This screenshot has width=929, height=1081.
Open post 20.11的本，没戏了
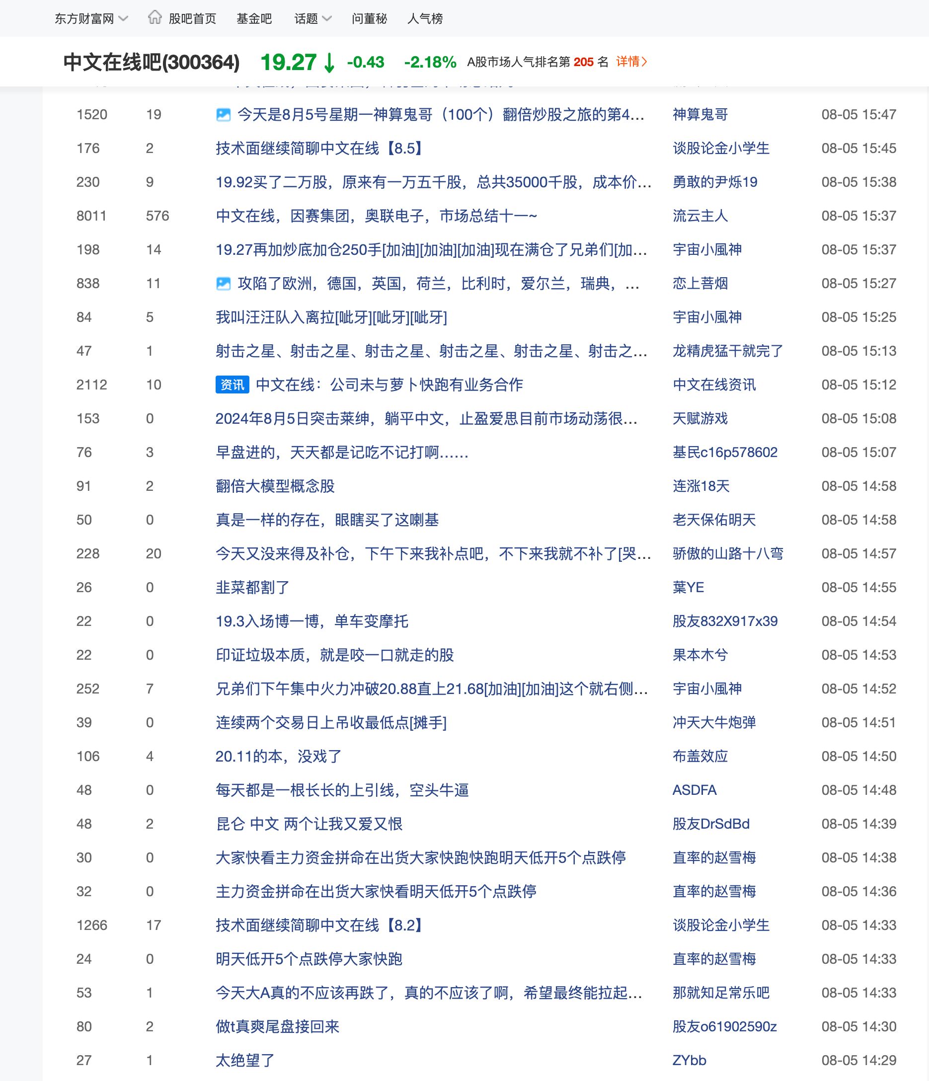(279, 757)
